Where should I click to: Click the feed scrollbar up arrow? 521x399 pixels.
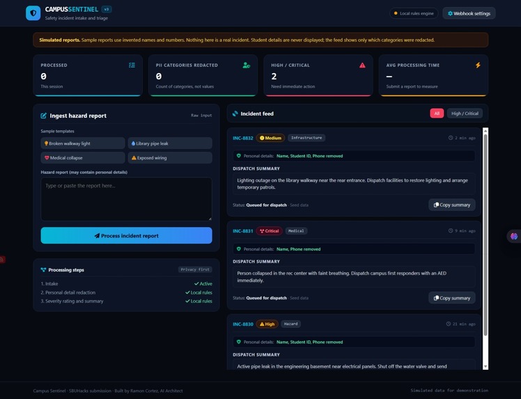click(485, 131)
